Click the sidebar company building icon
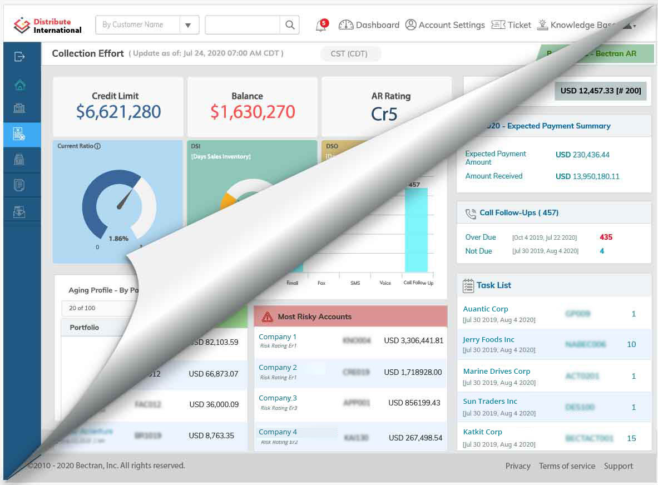 pyautogui.click(x=19, y=108)
